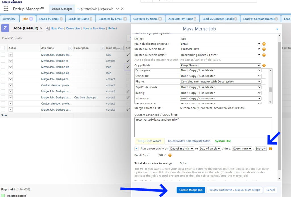This screenshot has width=291, height=197.
Task: Toggle the Run automatically checkbox
Action: point(136,149)
